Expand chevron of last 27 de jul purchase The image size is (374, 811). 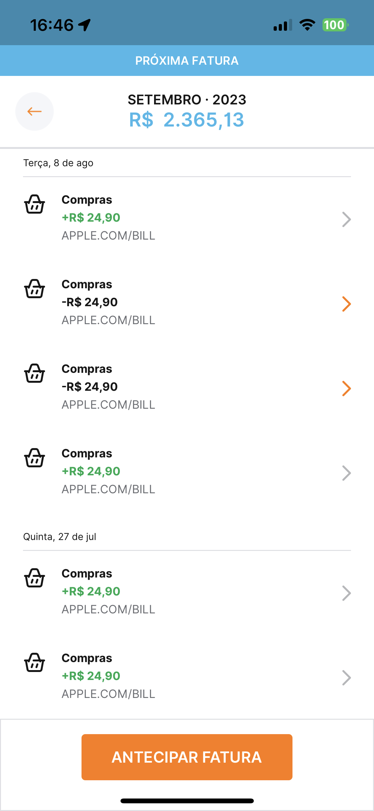[347, 678]
